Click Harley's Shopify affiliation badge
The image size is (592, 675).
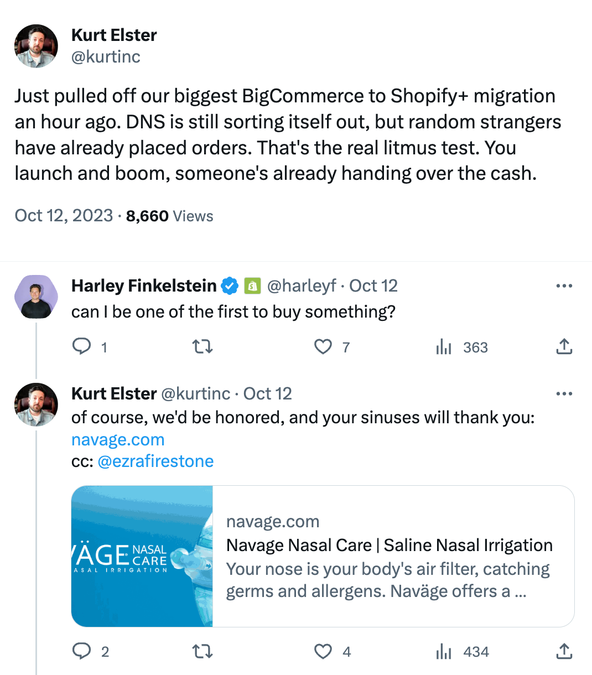coord(252,286)
